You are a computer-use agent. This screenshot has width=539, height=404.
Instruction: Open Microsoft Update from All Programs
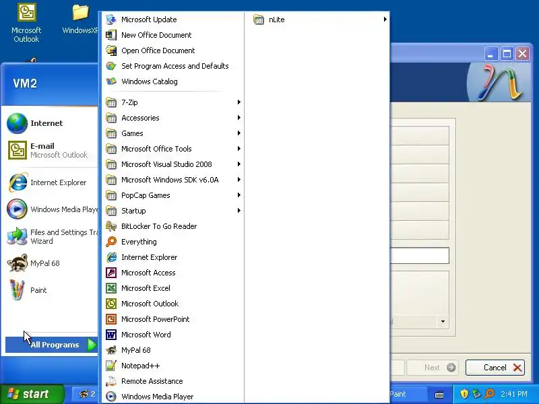tap(173, 20)
